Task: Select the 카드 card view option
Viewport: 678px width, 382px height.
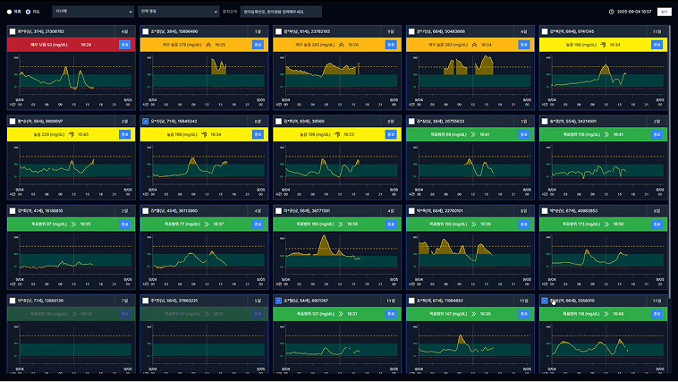Action: [28, 12]
